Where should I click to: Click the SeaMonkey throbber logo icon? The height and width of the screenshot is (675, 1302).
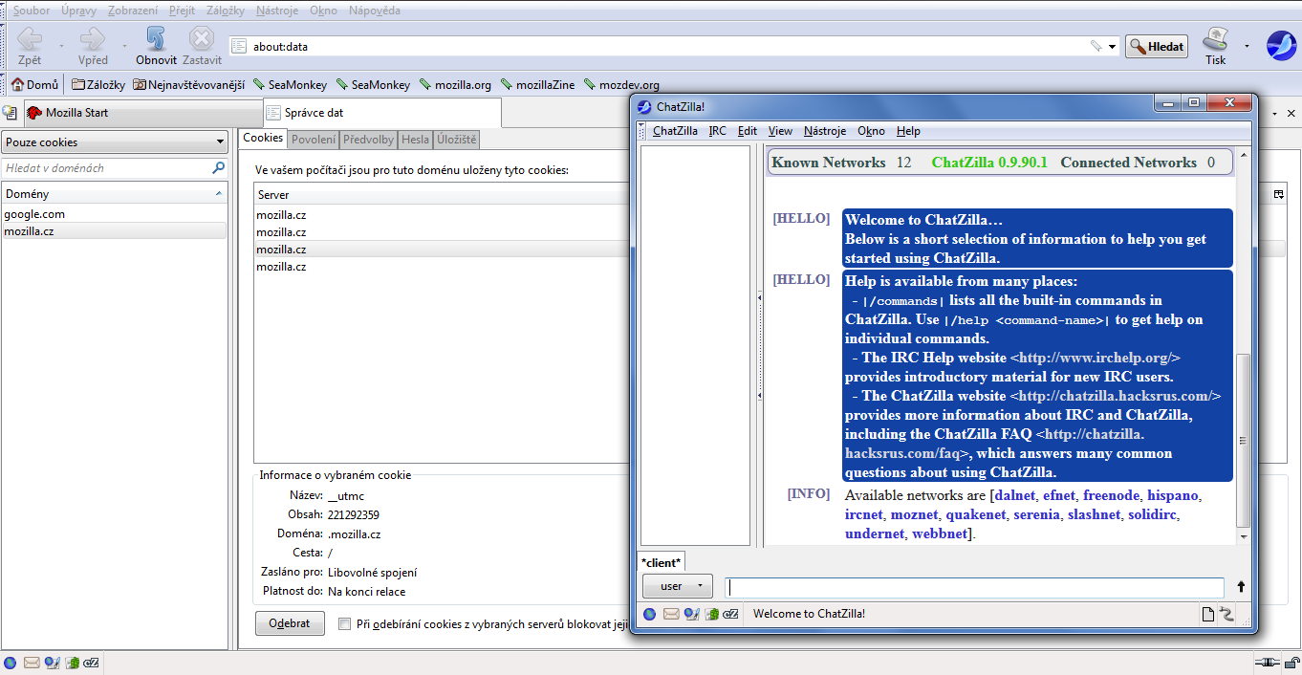pos(1281,45)
